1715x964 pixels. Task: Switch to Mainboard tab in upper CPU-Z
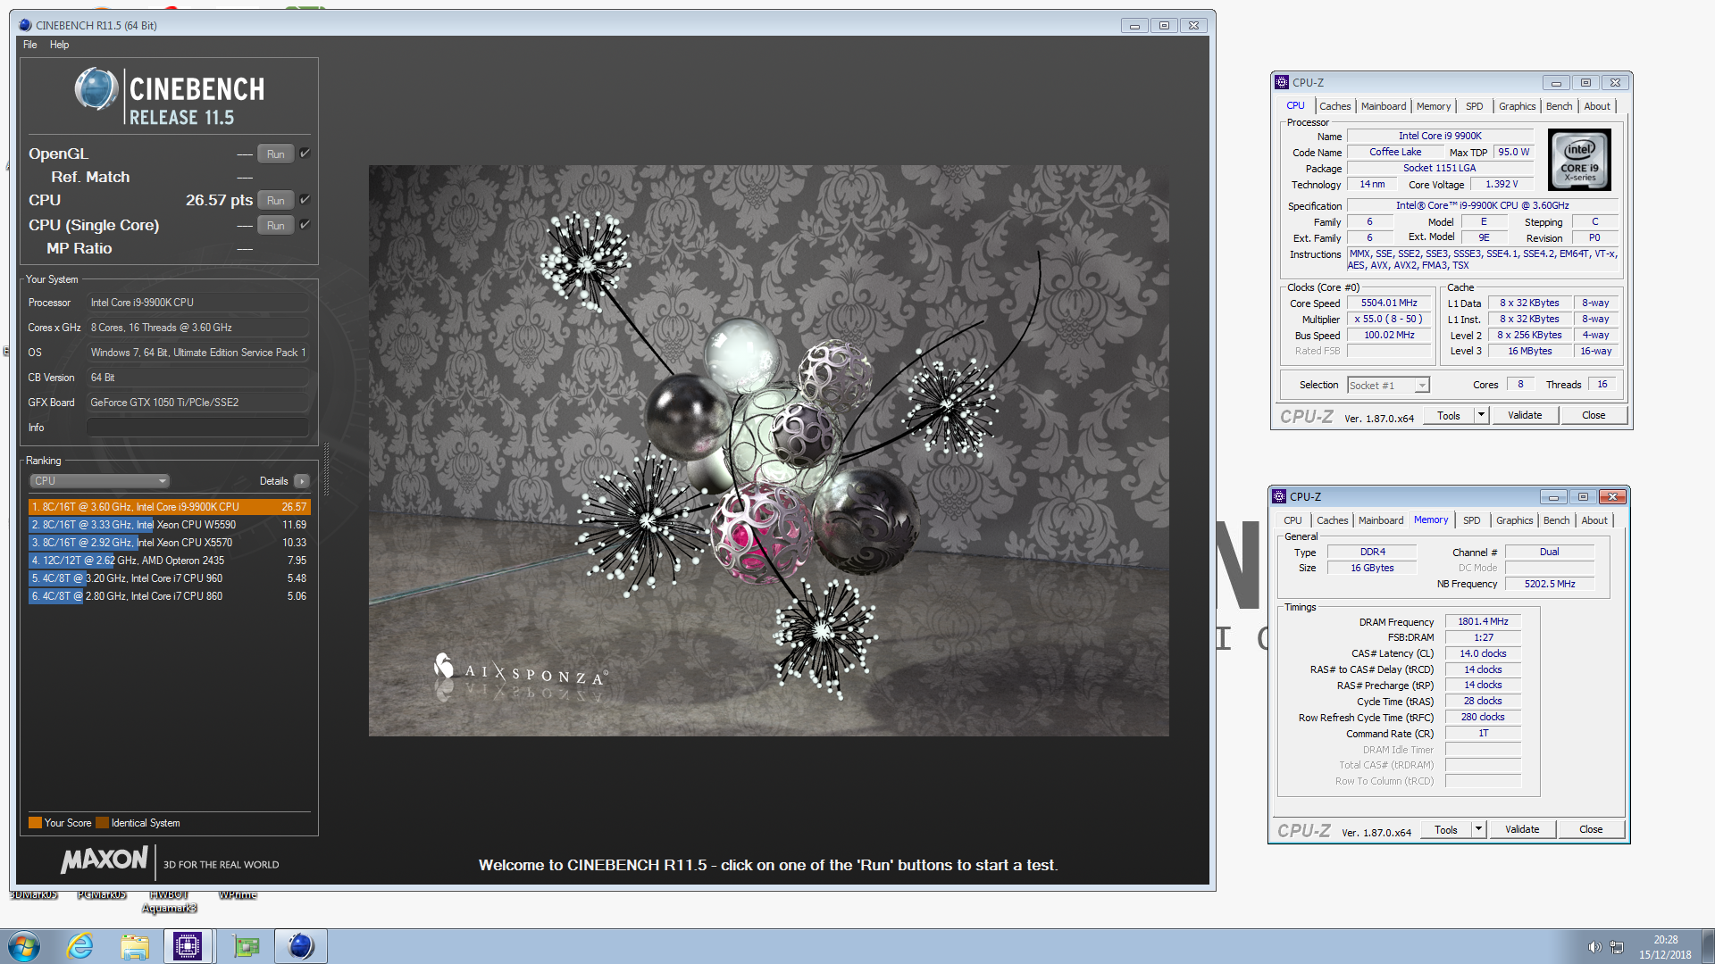(1384, 106)
